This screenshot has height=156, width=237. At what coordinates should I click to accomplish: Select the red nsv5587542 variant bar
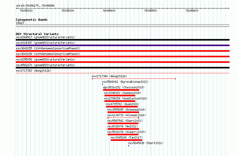pyautogui.click(x=123, y=123)
